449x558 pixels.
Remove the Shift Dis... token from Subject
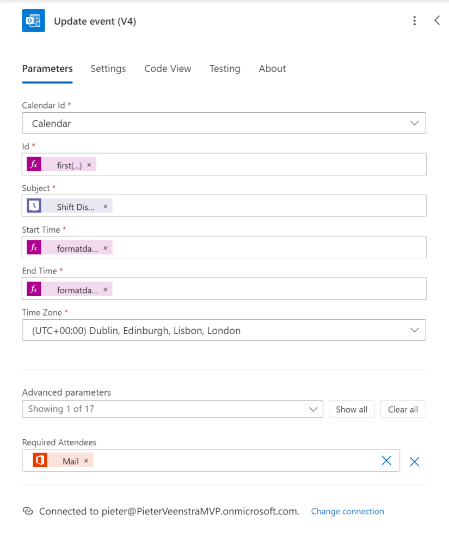coord(106,207)
